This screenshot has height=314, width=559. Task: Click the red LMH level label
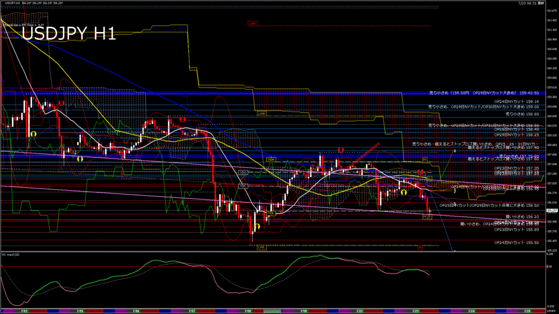point(252,23)
